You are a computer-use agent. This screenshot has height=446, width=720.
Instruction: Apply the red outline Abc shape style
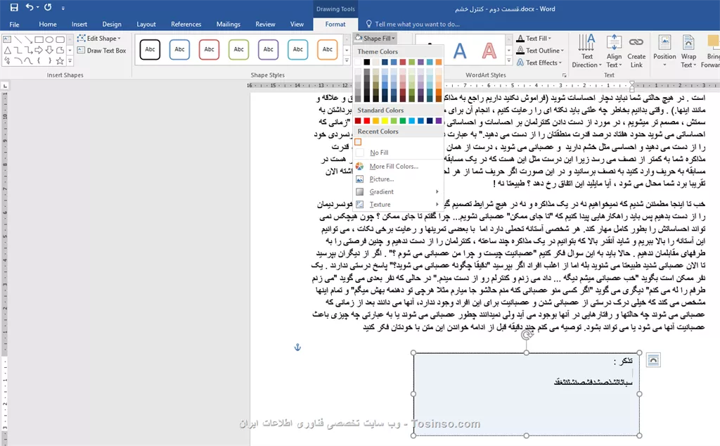pyautogui.click(x=209, y=50)
